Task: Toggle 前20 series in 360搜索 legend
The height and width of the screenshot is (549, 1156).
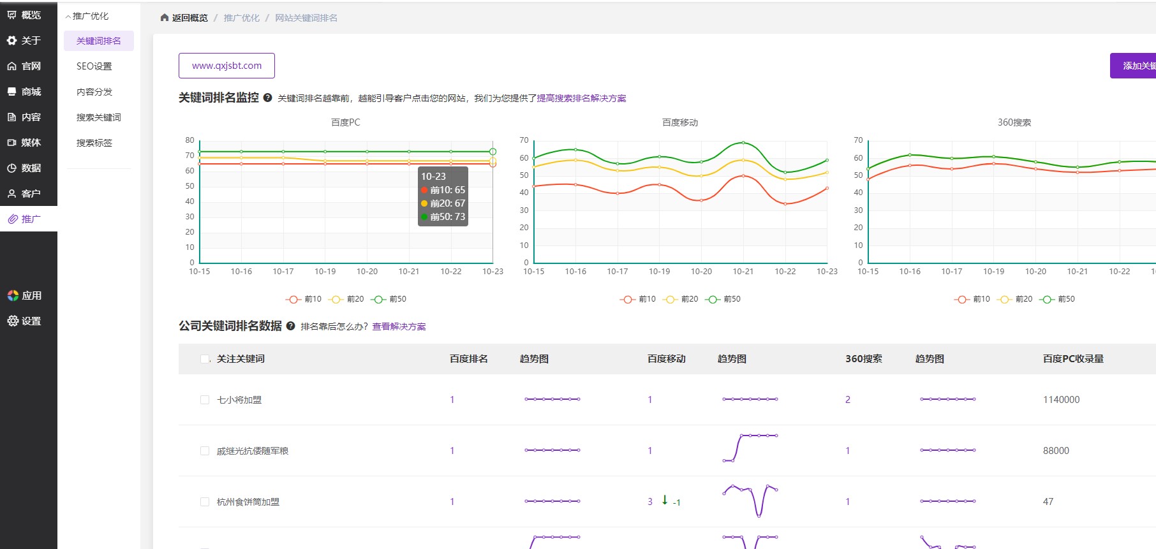Action: click(x=1014, y=299)
